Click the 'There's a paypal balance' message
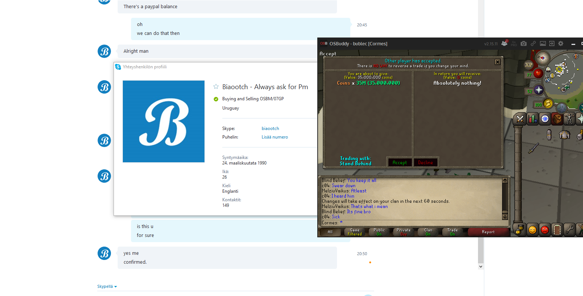The width and height of the screenshot is (583, 296). (150, 7)
